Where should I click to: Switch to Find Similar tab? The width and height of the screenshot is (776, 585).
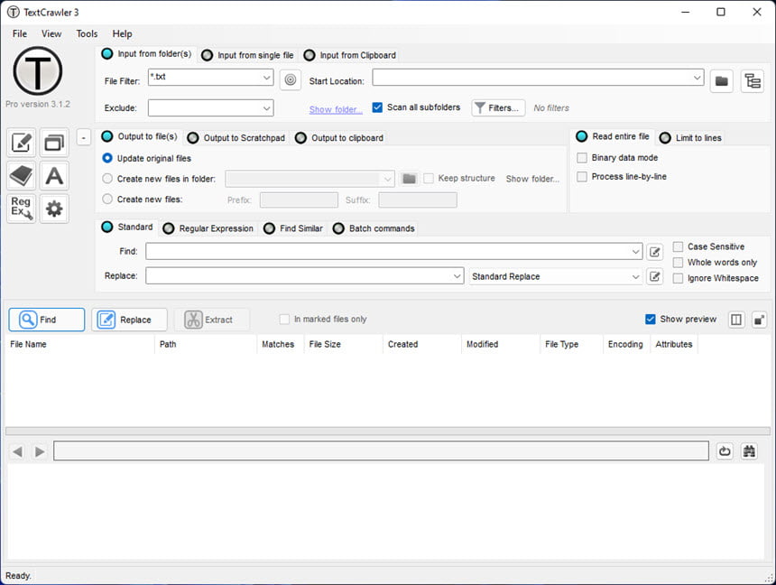[293, 228]
